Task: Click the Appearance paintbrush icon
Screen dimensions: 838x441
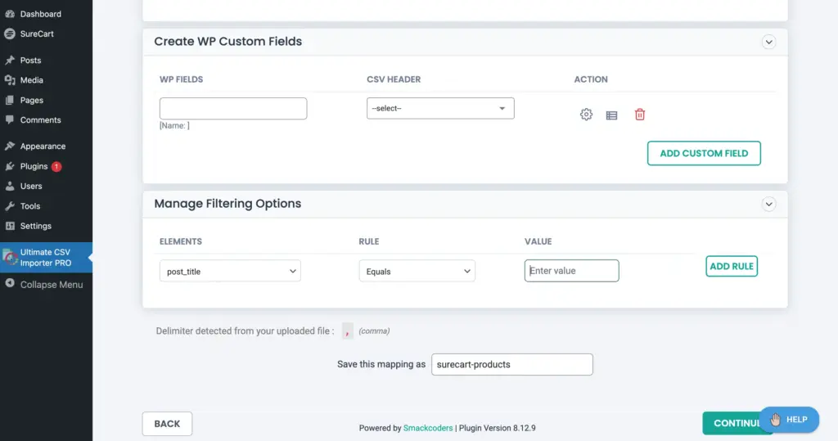Action: click(x=10, y=146)
